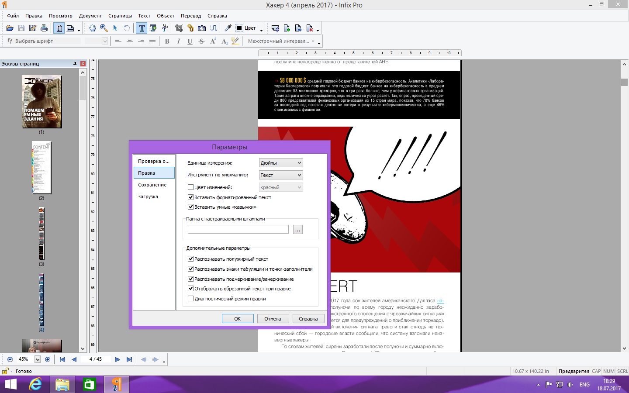Image resolution: width=629 pixels, height=393 pixels.
Task: Apply superscript formatting icon
Action: (213, 41)
